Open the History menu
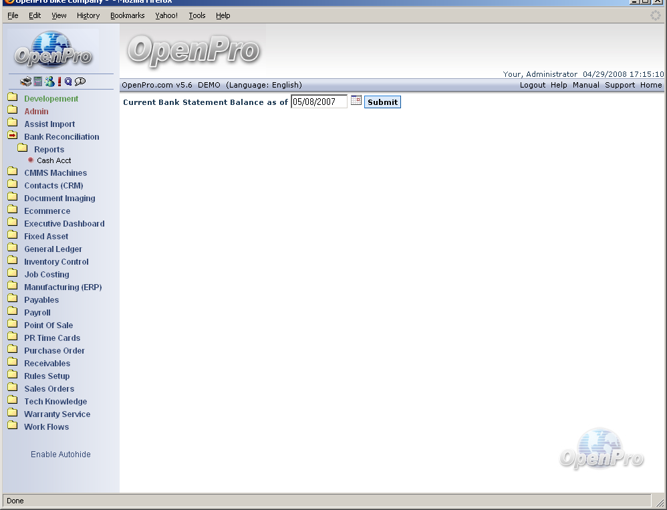 88,15
